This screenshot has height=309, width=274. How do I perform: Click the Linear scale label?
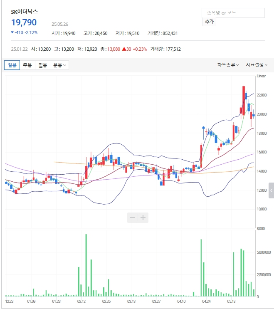coord(261,76)
